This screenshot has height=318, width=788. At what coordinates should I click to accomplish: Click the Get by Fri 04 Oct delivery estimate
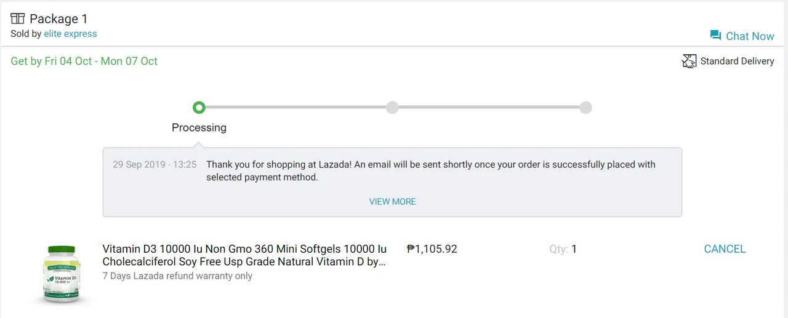84,61
